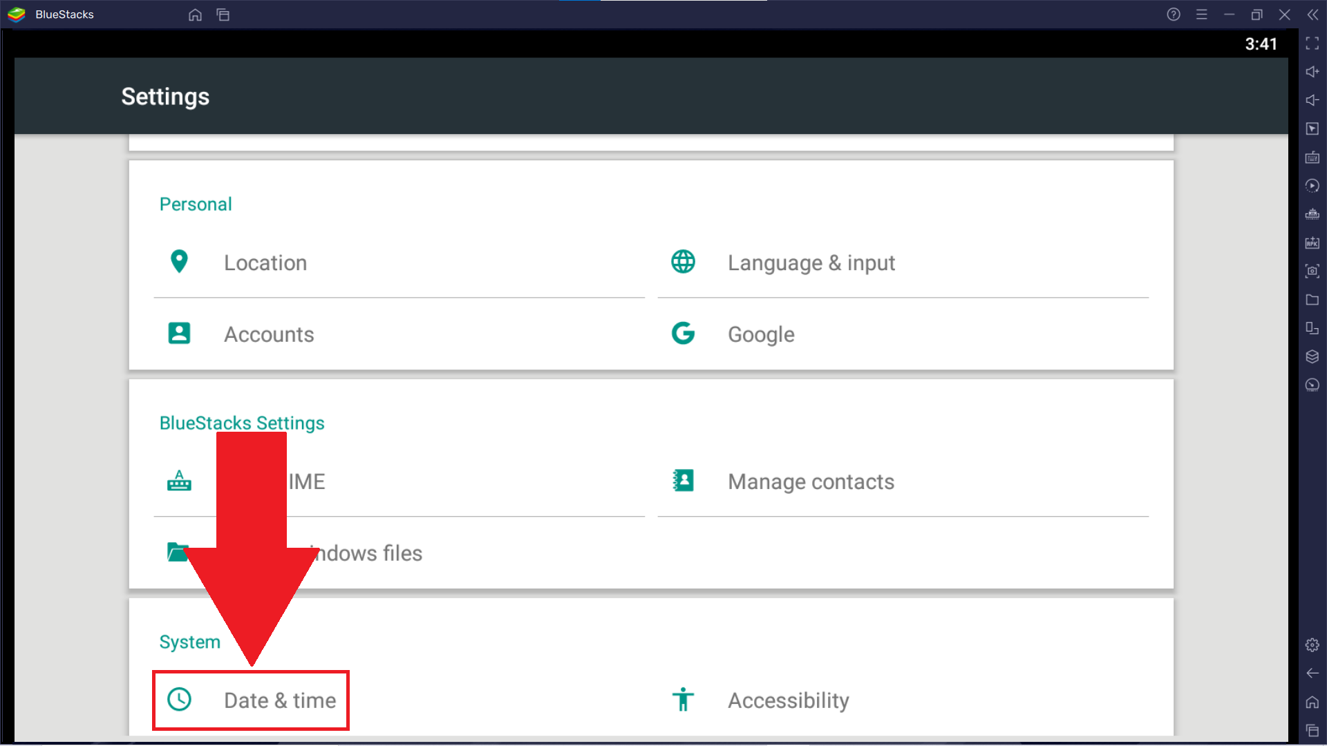Open the media folder from the sidebar
This screenshot has height=746, width=1327.
(x=1312, y=300)
